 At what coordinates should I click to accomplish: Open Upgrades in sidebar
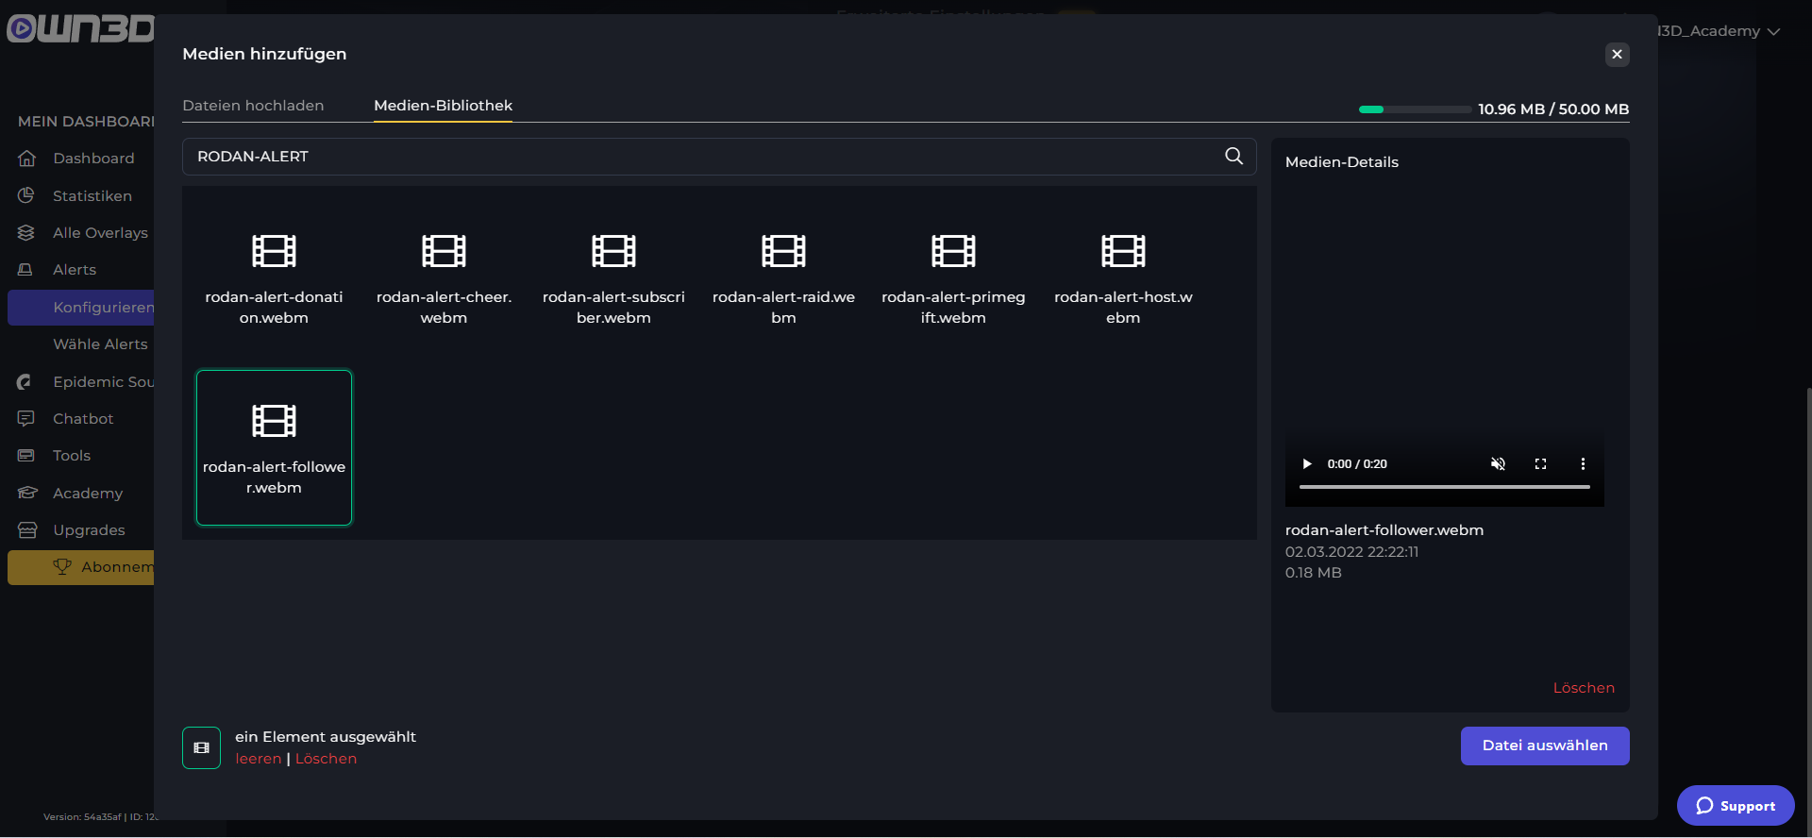pyautogui.click(x=89, y=530)
